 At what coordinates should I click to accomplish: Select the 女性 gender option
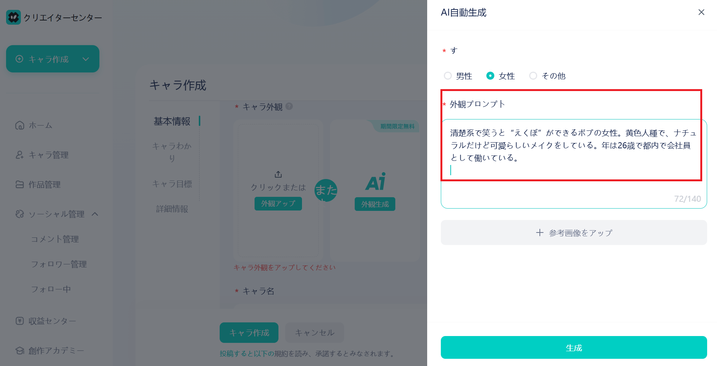click(491, 76)
